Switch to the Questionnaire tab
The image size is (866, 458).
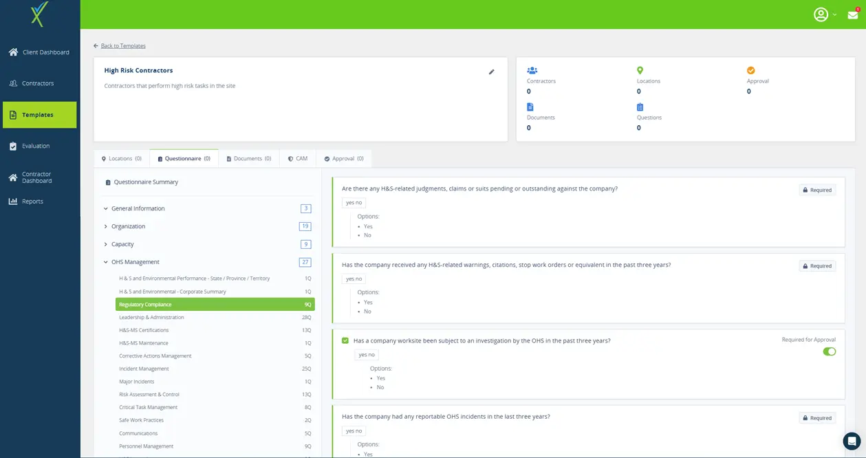tap(184, 159)
